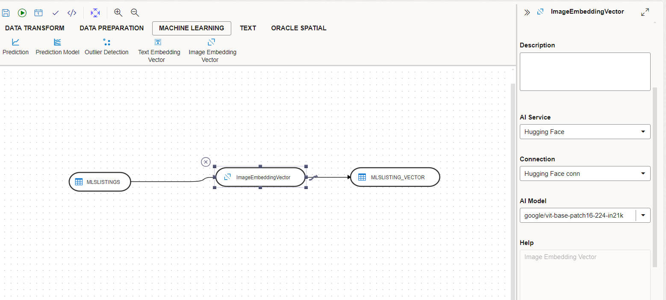Click the ImageEmbeddingVector icon in panel header
This screenshot has height=300, width=666.
pyautogui.click(x=540, y=12)
